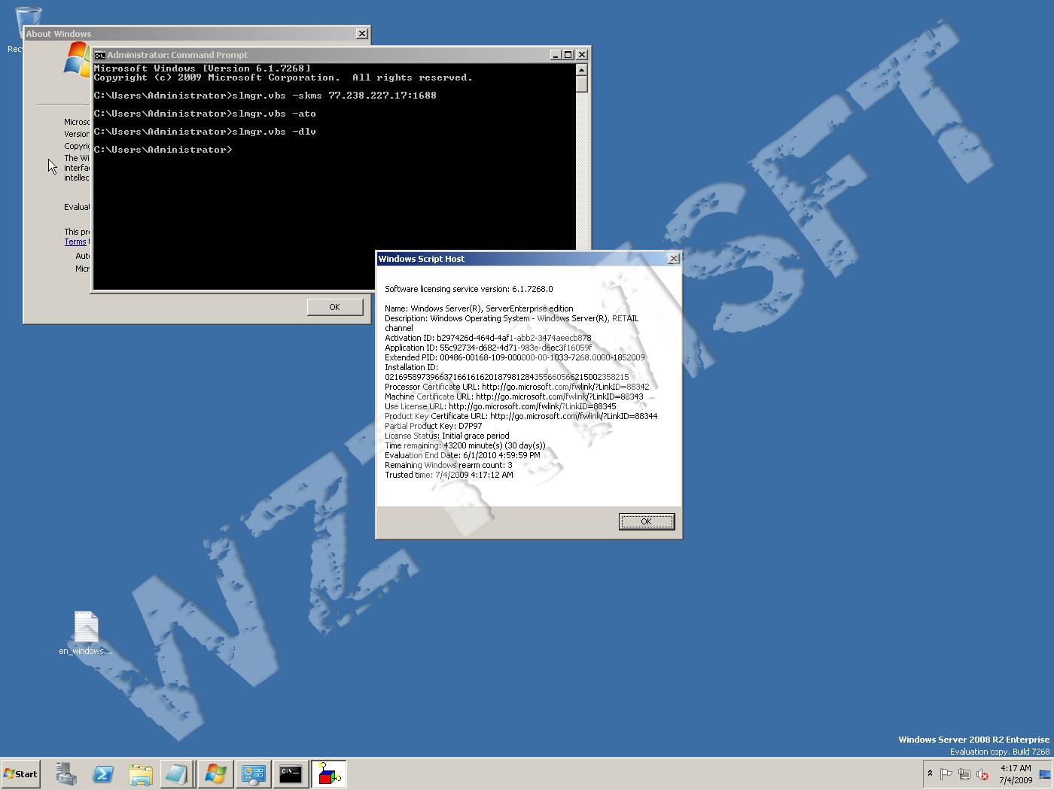The image size is (1054, 790).
Task: Select the en_windows text file icon
Action: tap(86, 634)
